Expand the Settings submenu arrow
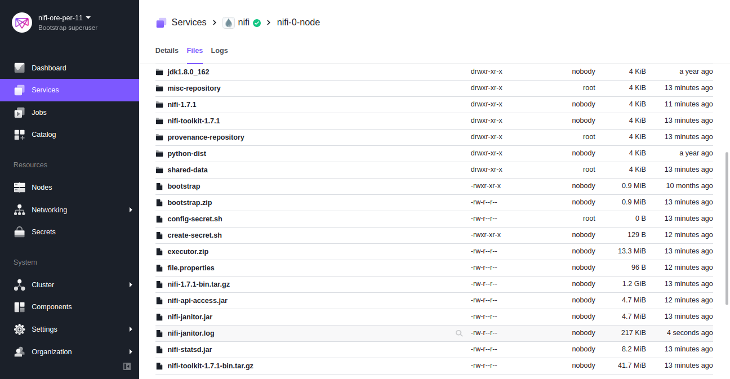The height and width of the screenshot is (379, 730). pyautogui.click(x=130, y=329)
